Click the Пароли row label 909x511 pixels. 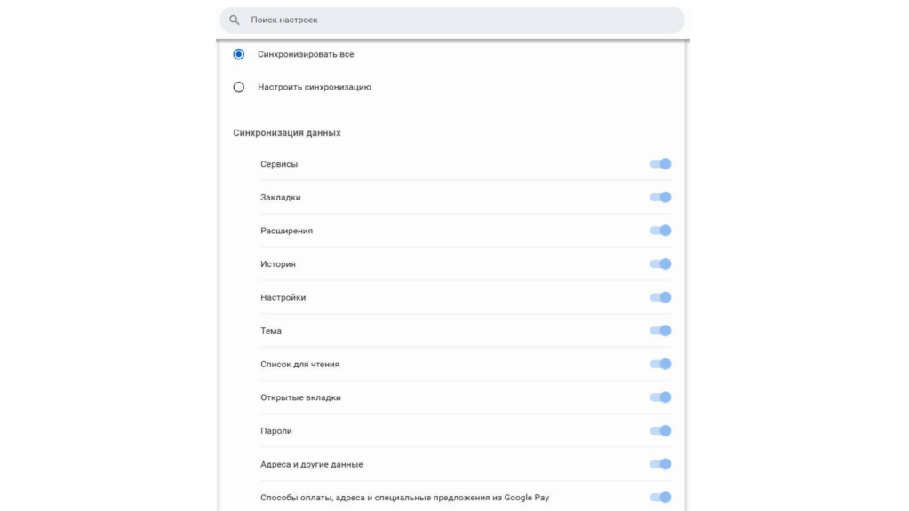point(276,431)
